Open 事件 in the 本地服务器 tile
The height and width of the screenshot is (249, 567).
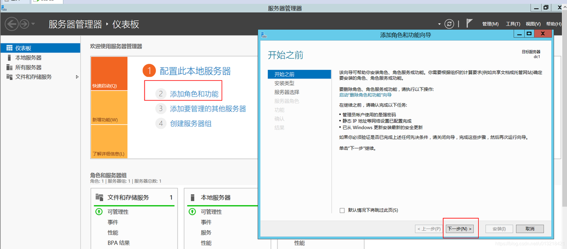[x=206, y=222]
